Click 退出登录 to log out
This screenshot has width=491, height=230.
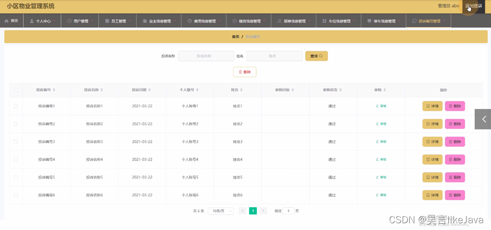[473, 6]
